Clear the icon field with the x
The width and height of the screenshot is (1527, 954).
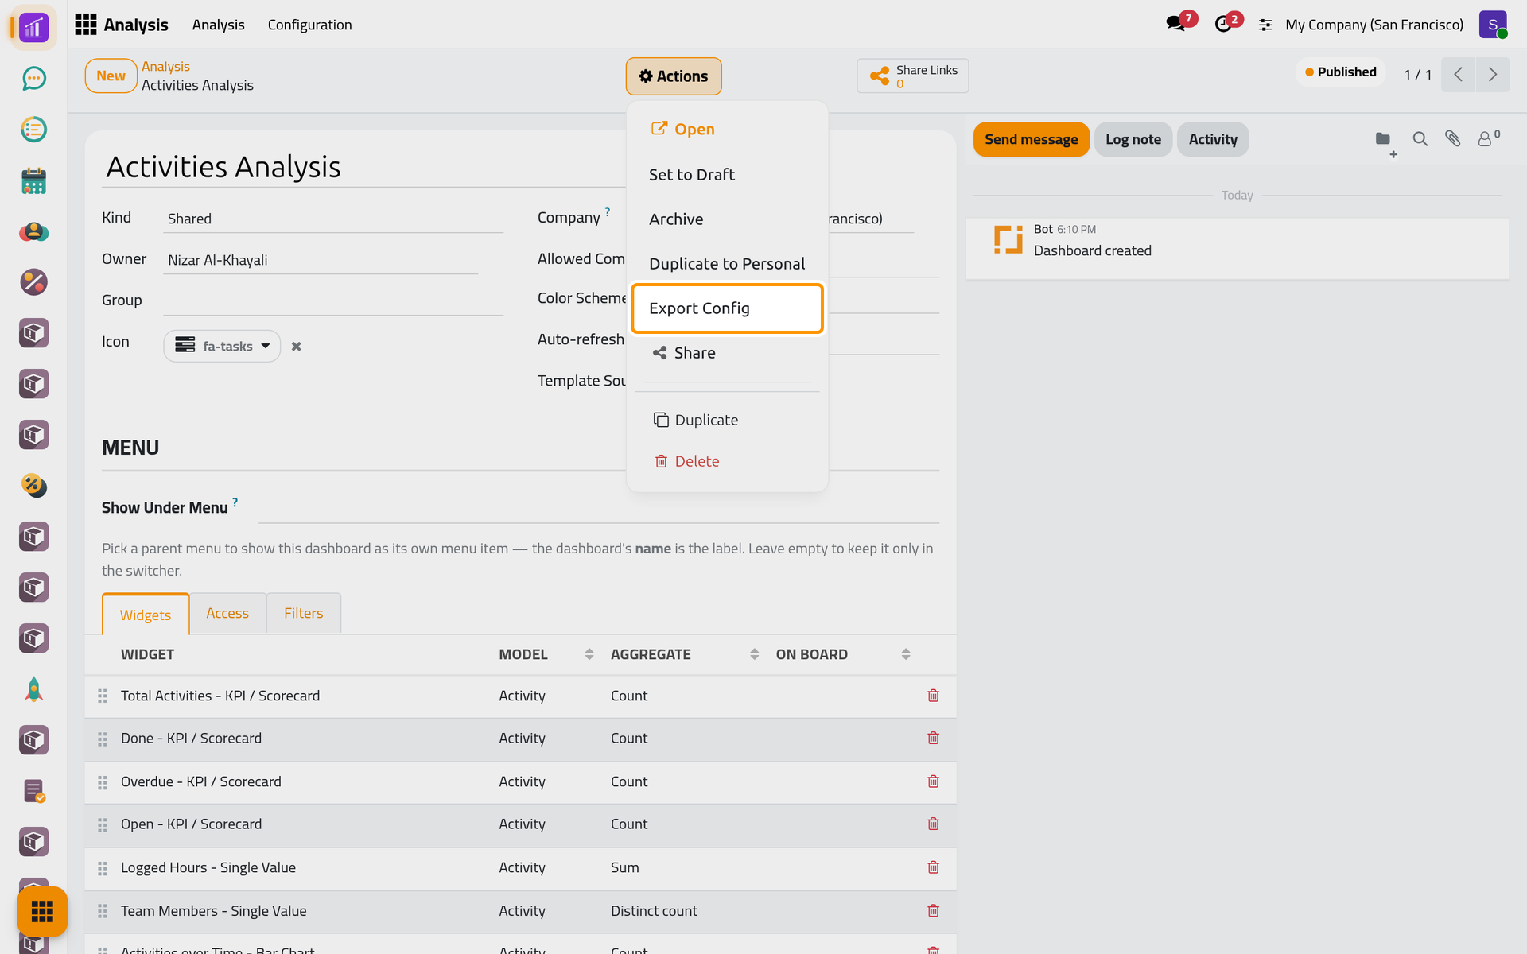point(296,347)
